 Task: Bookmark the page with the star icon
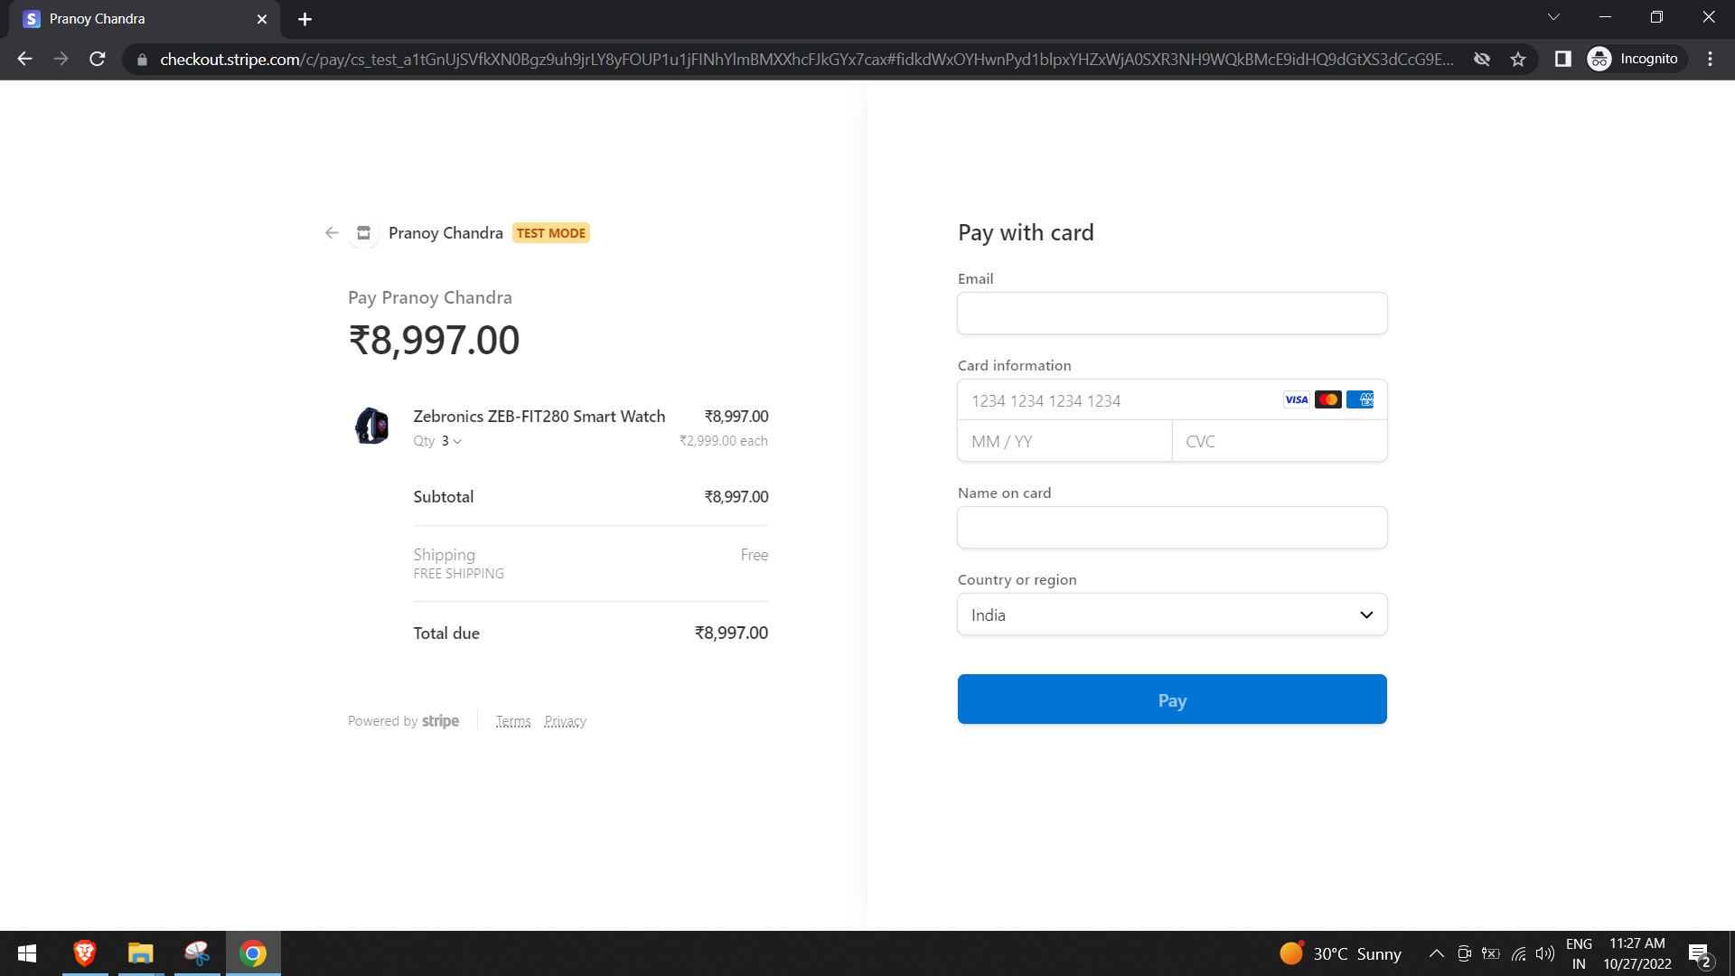click(1518, 59)
